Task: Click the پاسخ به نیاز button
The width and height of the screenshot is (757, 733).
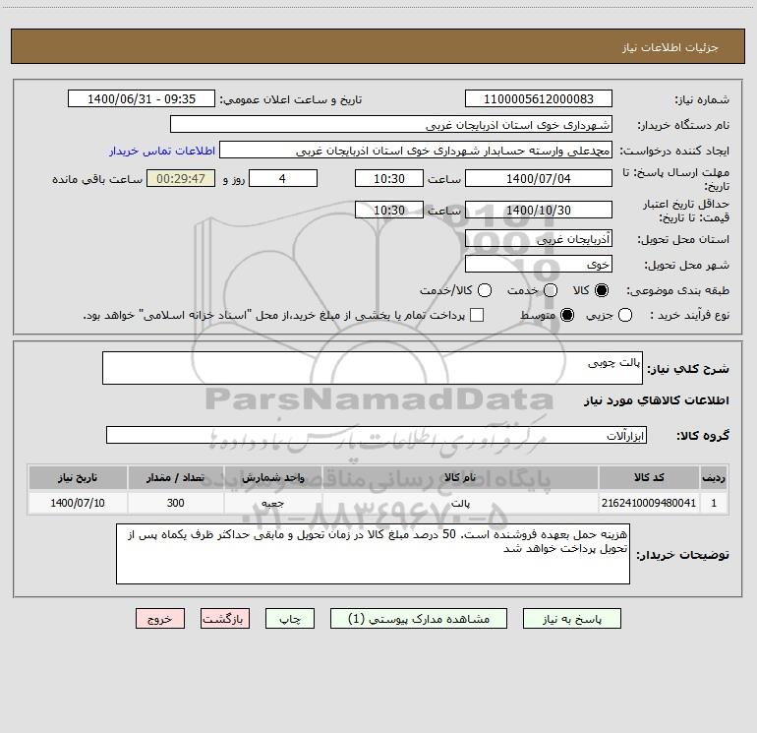Action: tap(571, 619)
